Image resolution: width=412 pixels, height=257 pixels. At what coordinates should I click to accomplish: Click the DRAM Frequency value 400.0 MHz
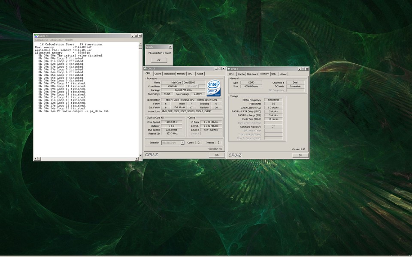click(x=273, y=100)
